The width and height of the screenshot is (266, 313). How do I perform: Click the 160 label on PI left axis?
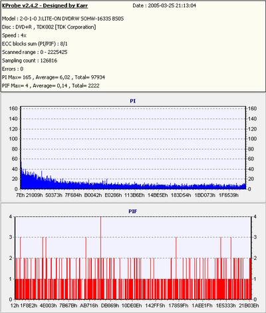(13, 109)
